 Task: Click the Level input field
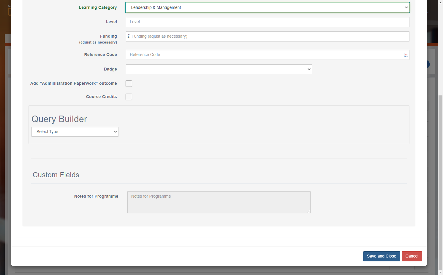(268, 22)
